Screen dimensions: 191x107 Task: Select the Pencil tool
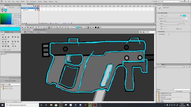pos(46,27)
